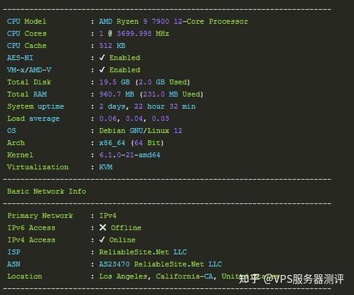Viewport: 354px width, 295px height.
Task: Click the KVM Virtualization value
Action: [x=106, y=167]
